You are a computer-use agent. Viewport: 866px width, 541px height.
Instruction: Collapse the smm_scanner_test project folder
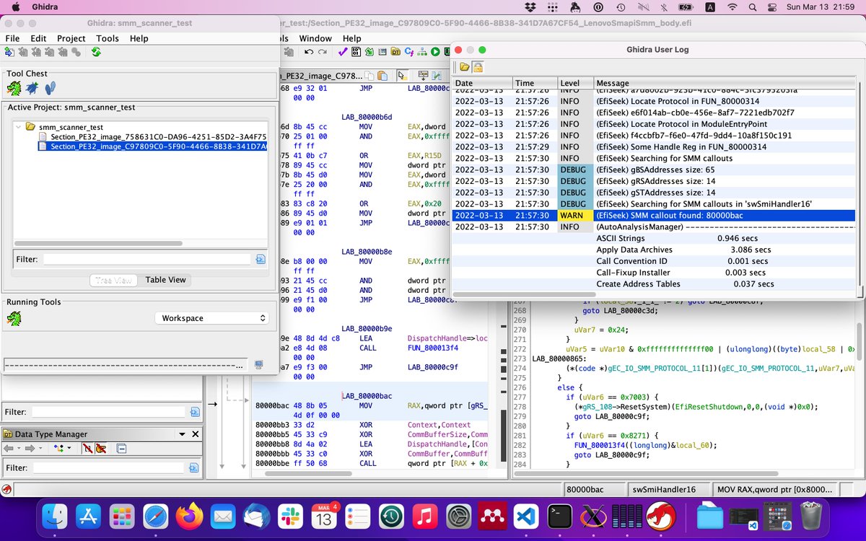pos(19,127)
